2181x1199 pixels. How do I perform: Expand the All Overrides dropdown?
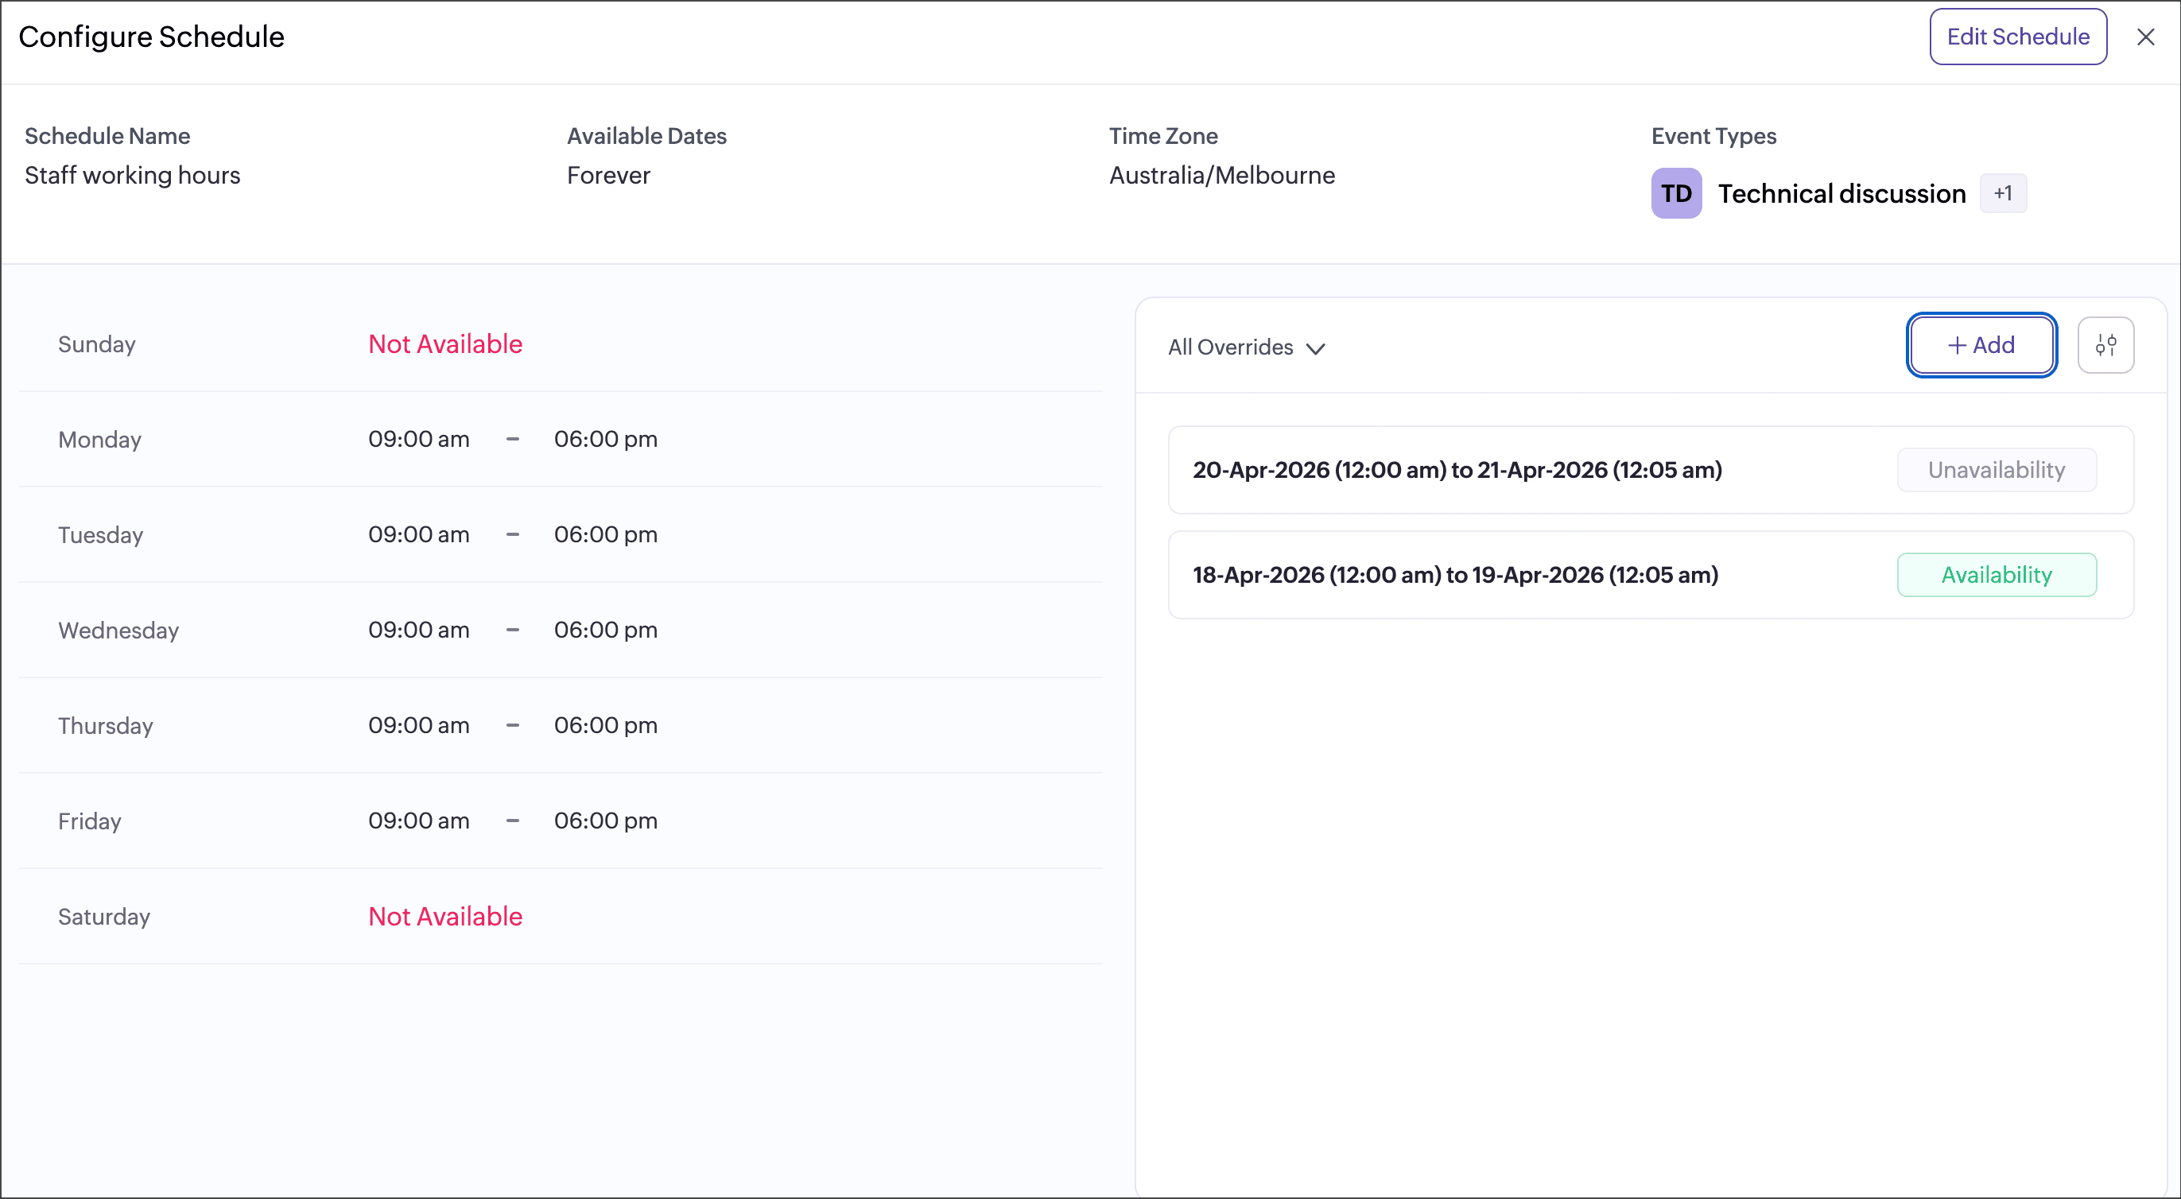(1244, 347)
